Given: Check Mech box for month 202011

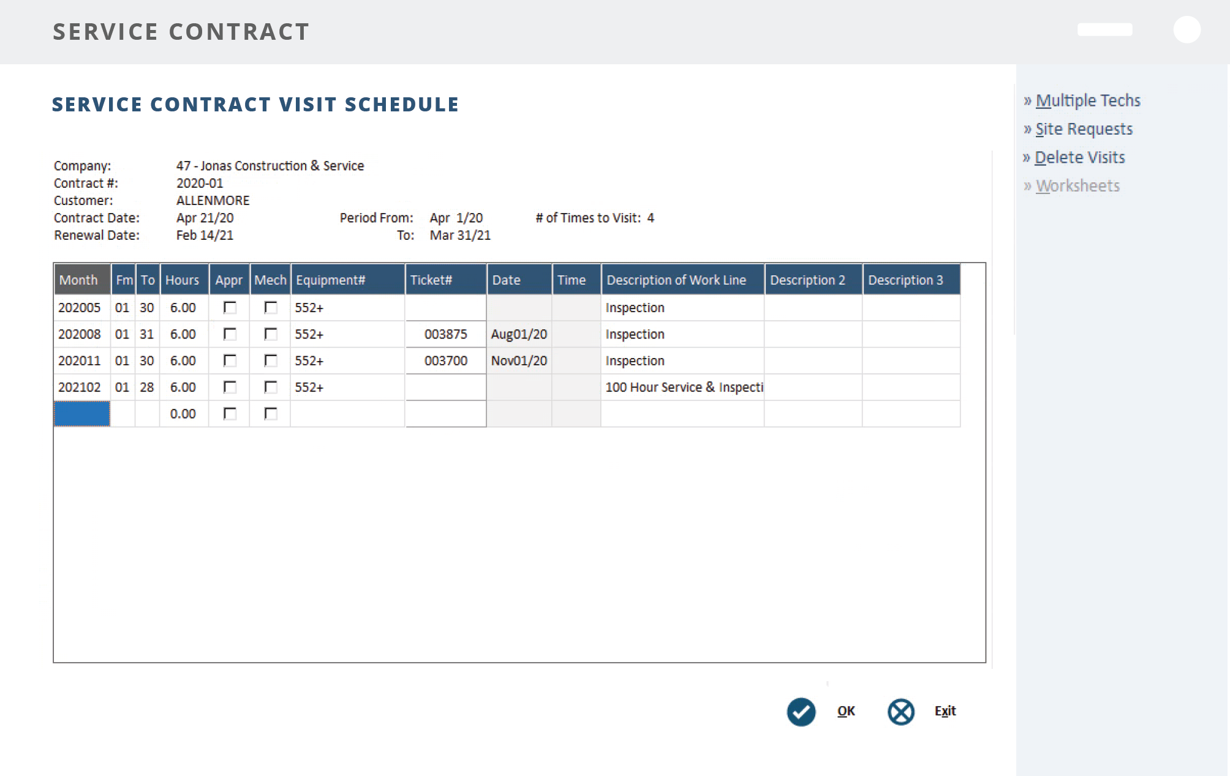Looking at the screenshot, I should [x=270, y=361].
